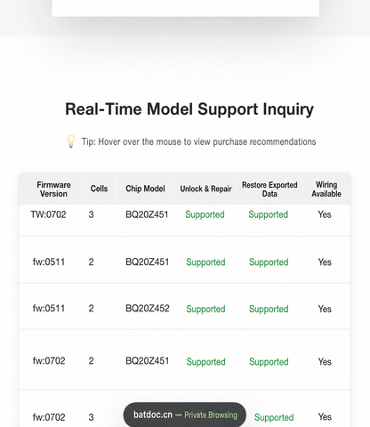Image resolution: width=370 pixels, height=427 pixels.
Task: Select the fw:0702 two-cell row
Action: (185, 359)
